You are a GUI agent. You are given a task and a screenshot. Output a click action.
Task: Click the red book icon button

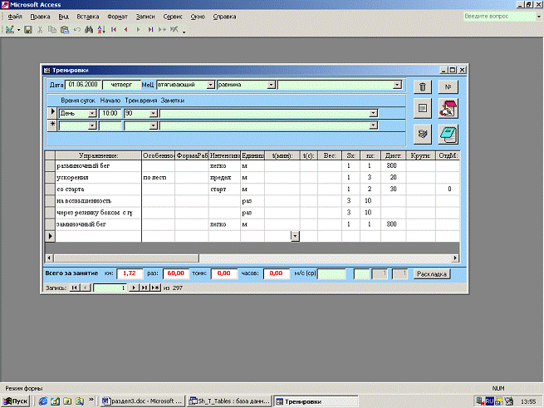pos(448,109)
